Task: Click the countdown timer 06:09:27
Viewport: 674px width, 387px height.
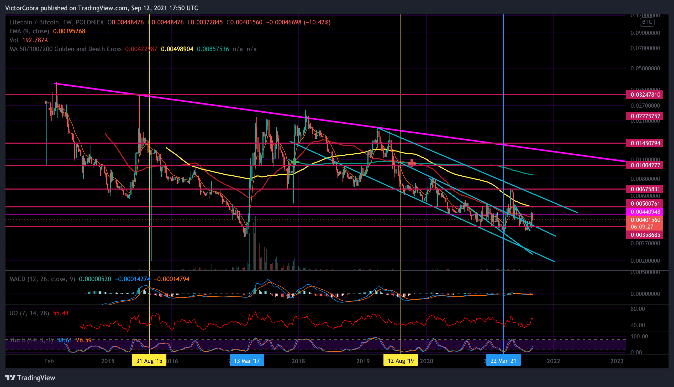Action: pos(642,227)
